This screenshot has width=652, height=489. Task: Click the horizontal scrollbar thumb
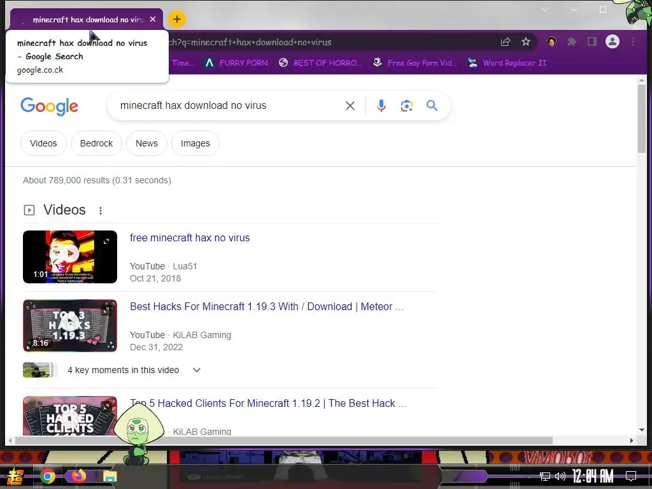coord(283,441)
